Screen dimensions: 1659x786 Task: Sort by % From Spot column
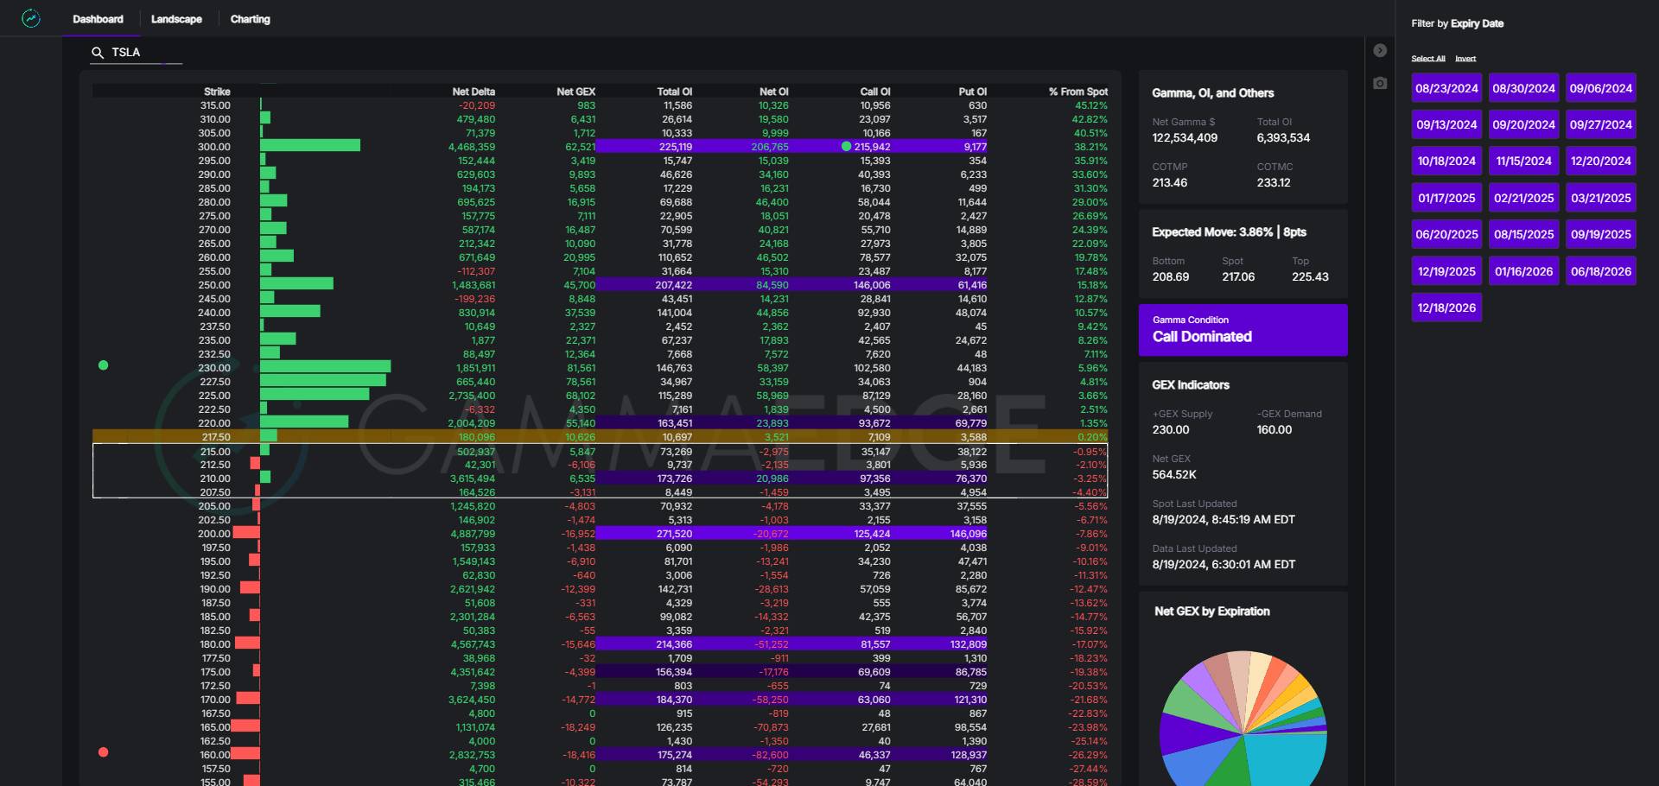(x=1077, y=92)
